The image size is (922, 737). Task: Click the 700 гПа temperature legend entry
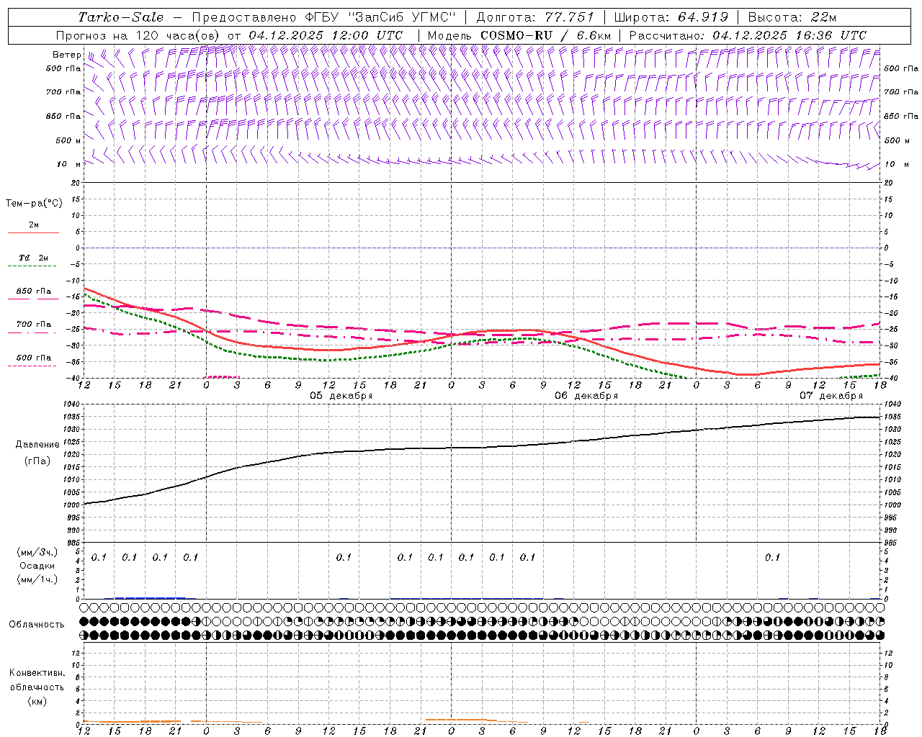pos(33,325)
